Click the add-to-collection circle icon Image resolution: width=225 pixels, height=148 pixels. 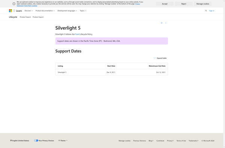(x=162, y=23)
